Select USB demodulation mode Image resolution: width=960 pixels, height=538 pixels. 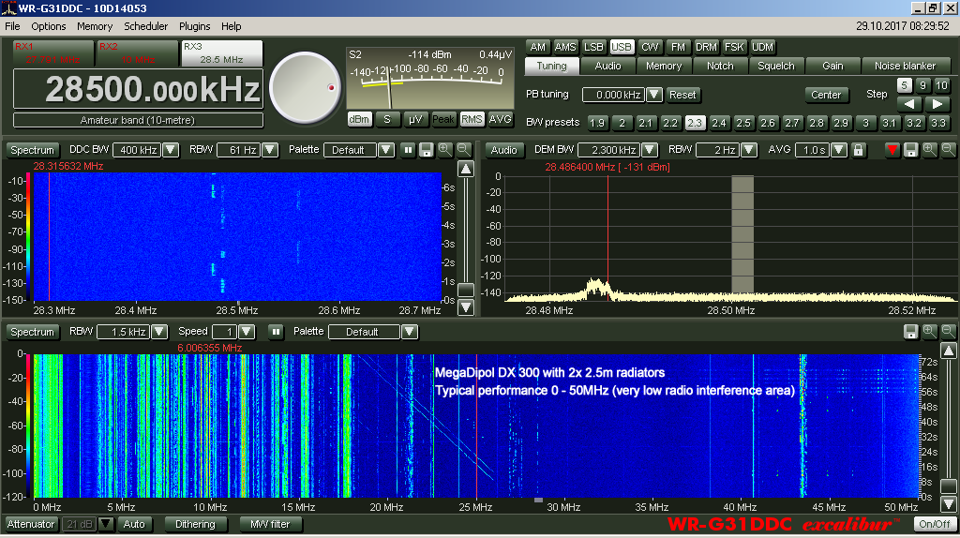[x=622, y=47]
